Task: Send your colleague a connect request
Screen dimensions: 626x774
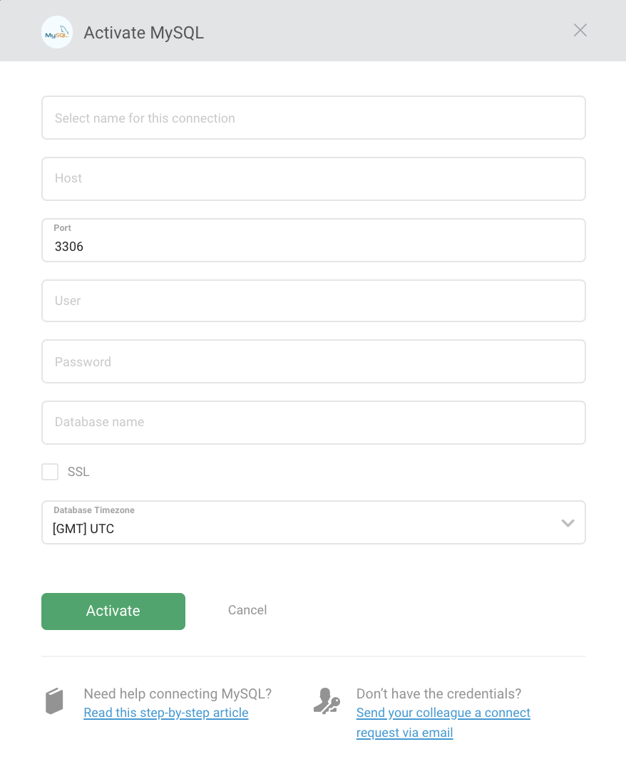Action: [x=443, y=713]
